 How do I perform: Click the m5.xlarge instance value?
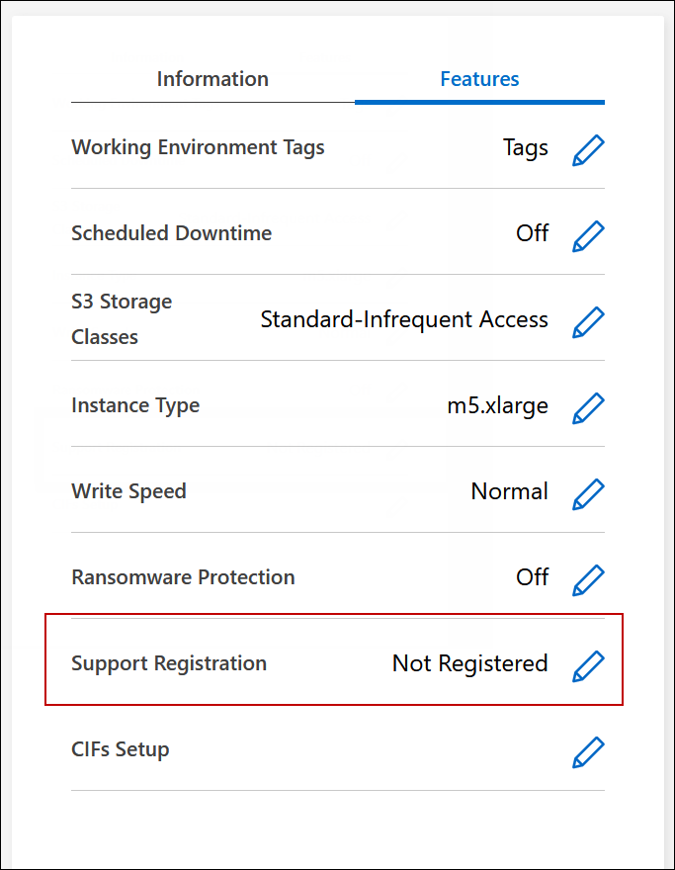pos(497,405)
